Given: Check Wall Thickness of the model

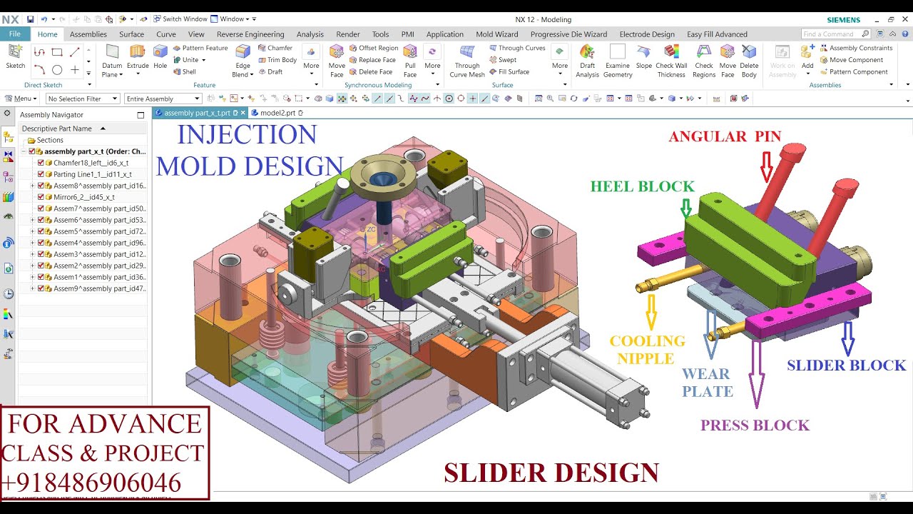Looking at the screenshot, I should (671, 61).
